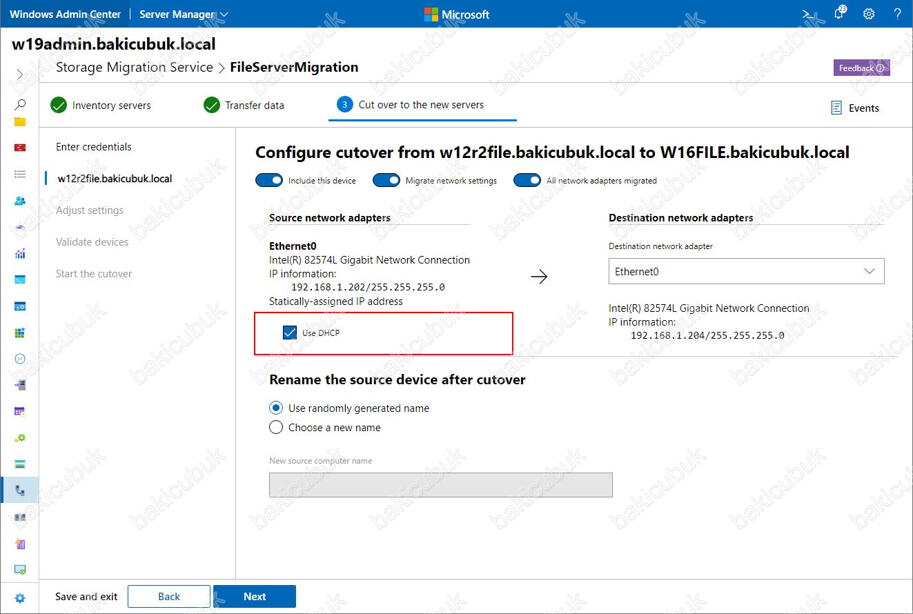The width and height of the screenshot is (913, 614).
Task: Open the Storage Replica tool icon
Action: 20,517
